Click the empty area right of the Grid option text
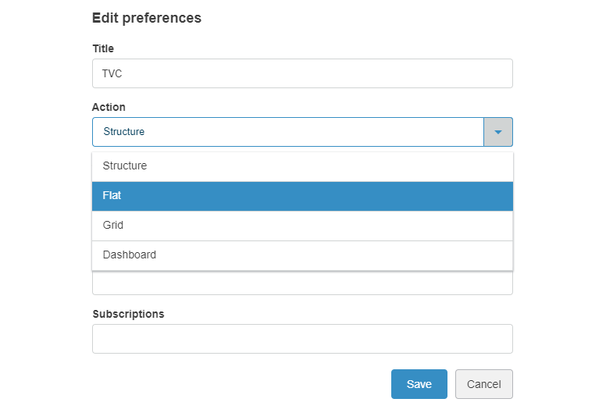 click(x=351, y=226)
